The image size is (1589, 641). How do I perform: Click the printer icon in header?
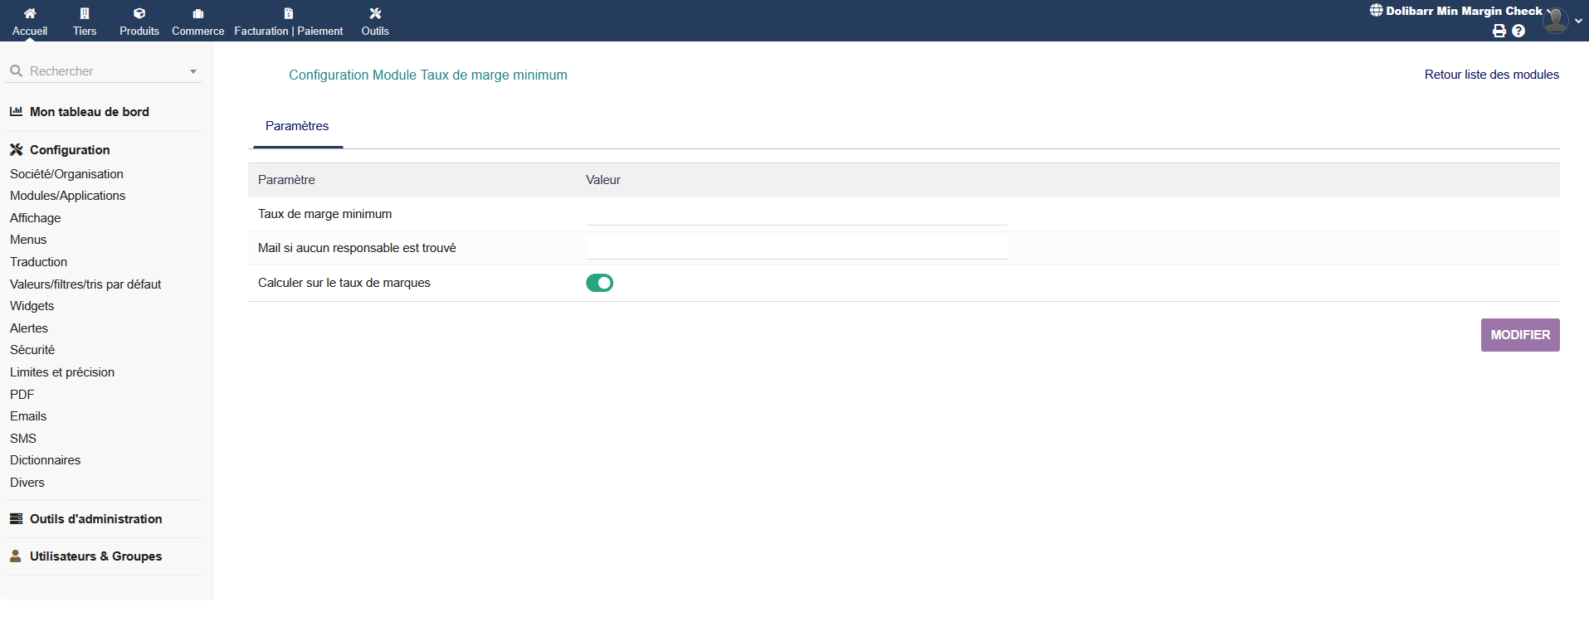pos(1499,31)
